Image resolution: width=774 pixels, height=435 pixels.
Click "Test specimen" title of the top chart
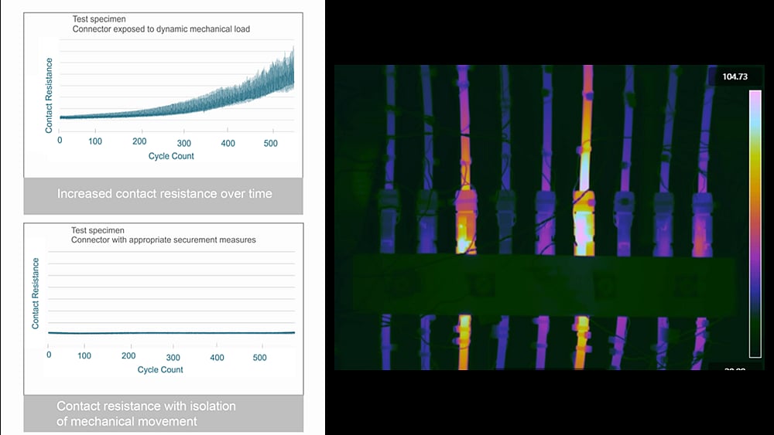tap(98, 19)
